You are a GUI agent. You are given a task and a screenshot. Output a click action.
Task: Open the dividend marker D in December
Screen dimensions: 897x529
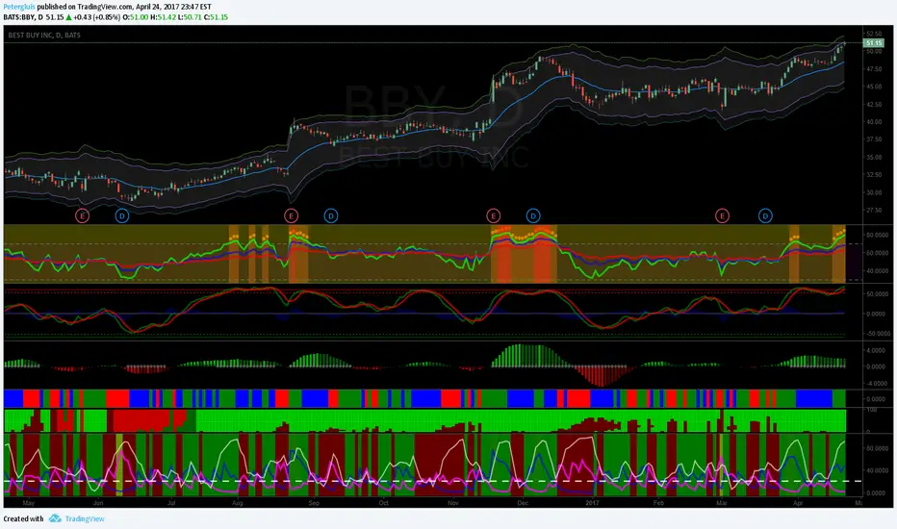533,215
